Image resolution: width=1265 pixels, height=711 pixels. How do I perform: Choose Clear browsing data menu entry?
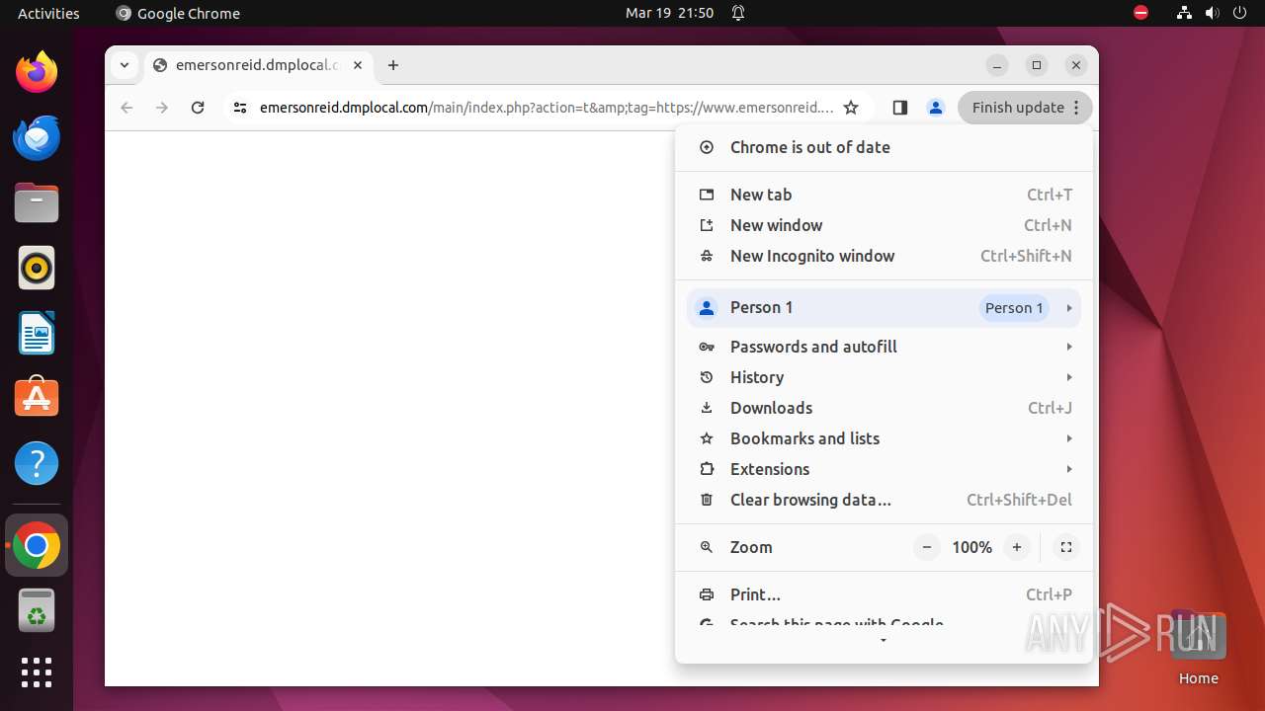point(885,500)
